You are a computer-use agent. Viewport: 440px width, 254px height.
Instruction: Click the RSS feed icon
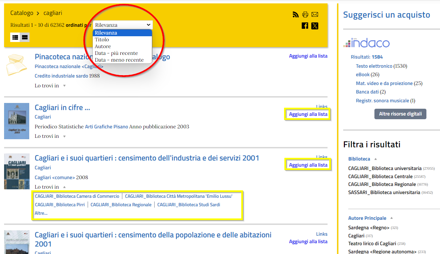[296, 14]
